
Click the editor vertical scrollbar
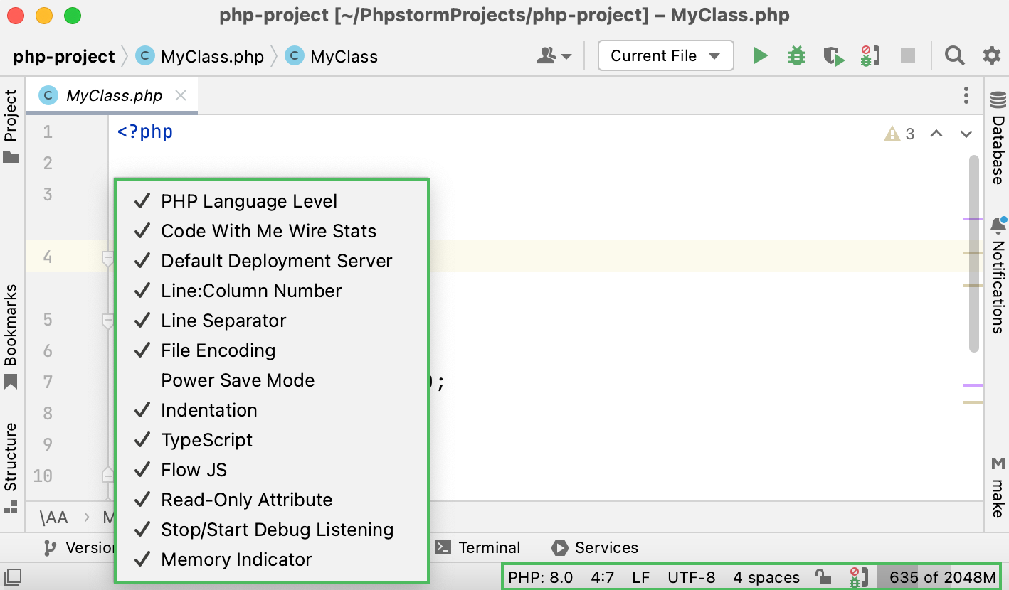click(x=974, y=254)
